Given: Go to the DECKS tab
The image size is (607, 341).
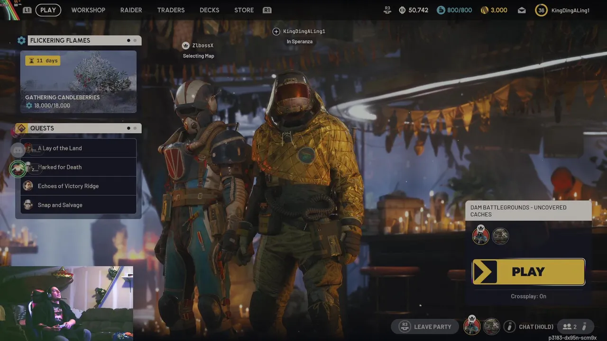Looking at the screenshot, I should click(209, 10).
